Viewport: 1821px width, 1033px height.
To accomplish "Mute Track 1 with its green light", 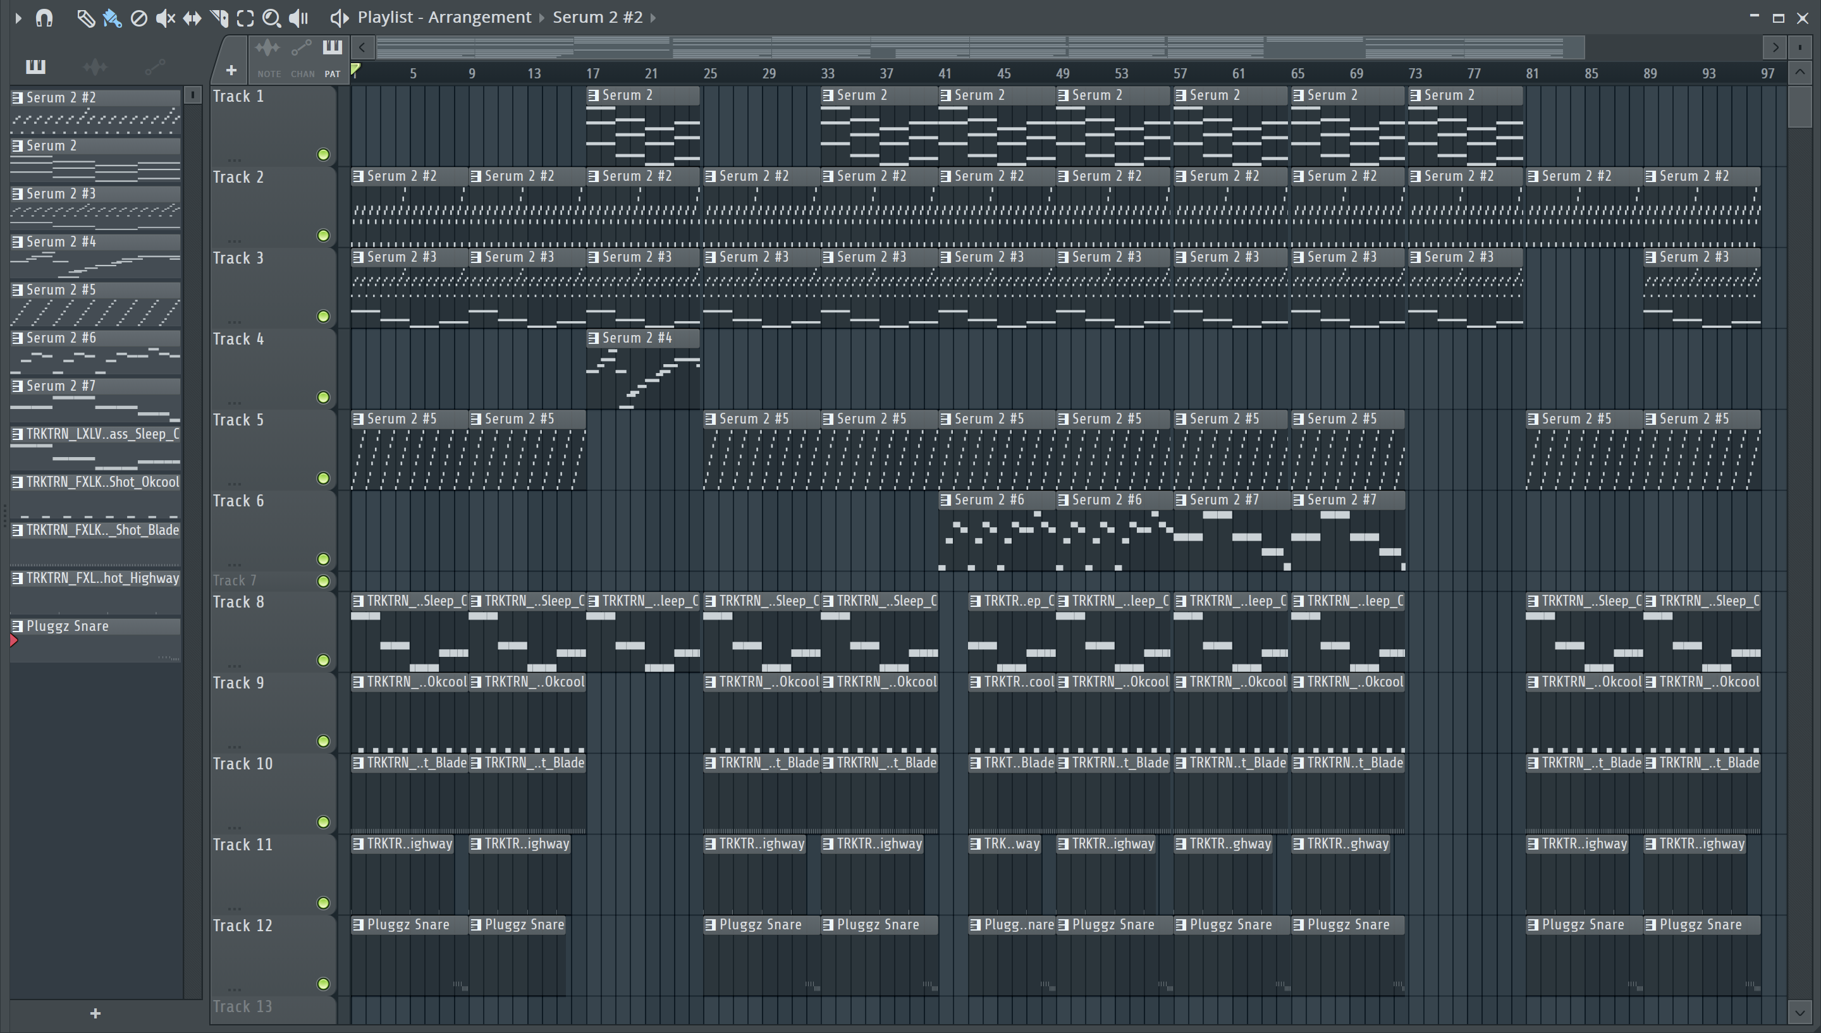I will (324, 155).
